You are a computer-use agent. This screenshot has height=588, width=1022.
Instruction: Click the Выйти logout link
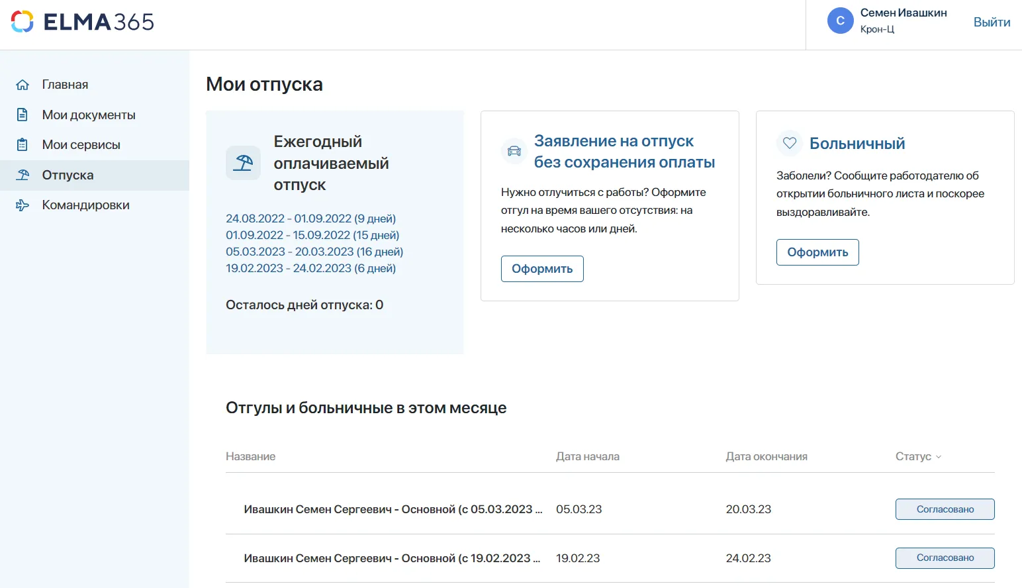(x=992, y=22)
